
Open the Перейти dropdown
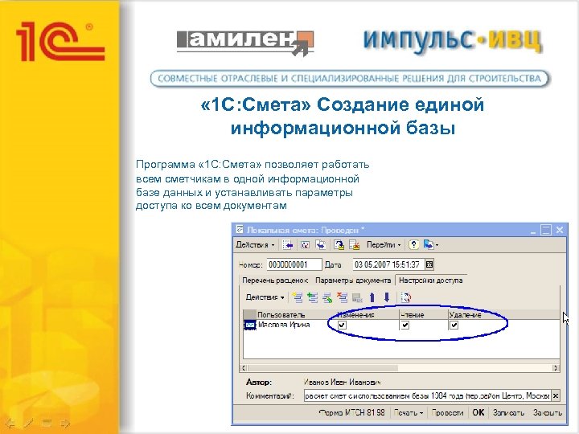point(384,244)
